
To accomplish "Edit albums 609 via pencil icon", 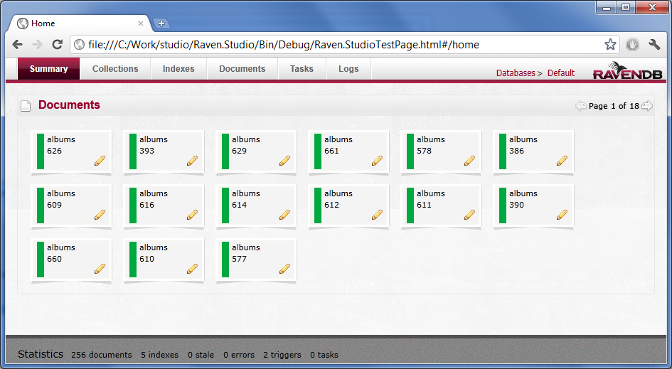I will coord(100,215).
